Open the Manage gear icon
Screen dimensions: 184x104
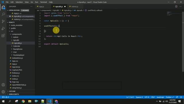click(x=3, y=92)
